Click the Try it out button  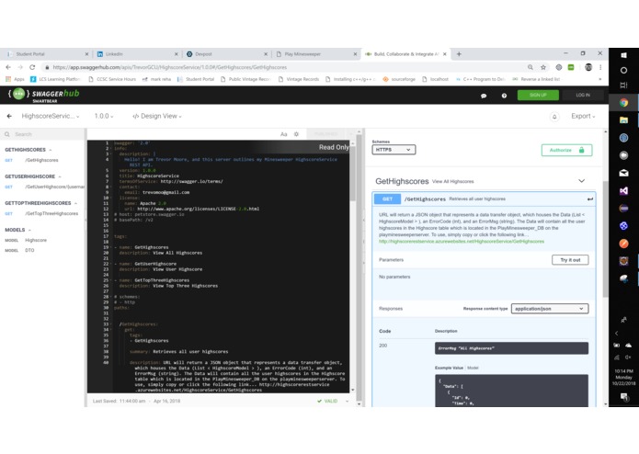pos(570,260)
